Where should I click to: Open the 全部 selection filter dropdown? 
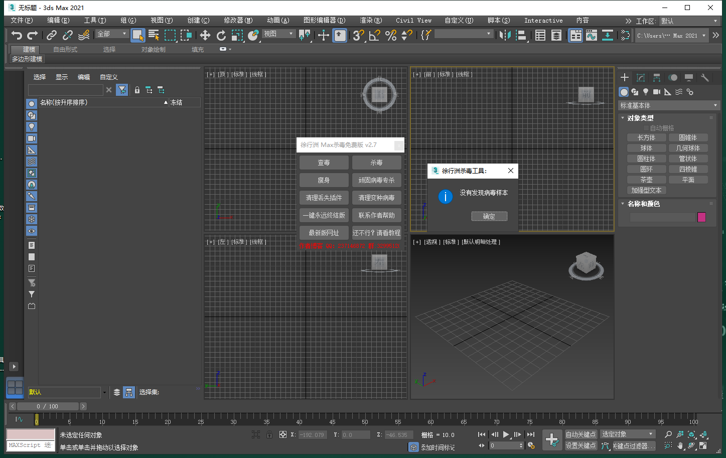112,34
